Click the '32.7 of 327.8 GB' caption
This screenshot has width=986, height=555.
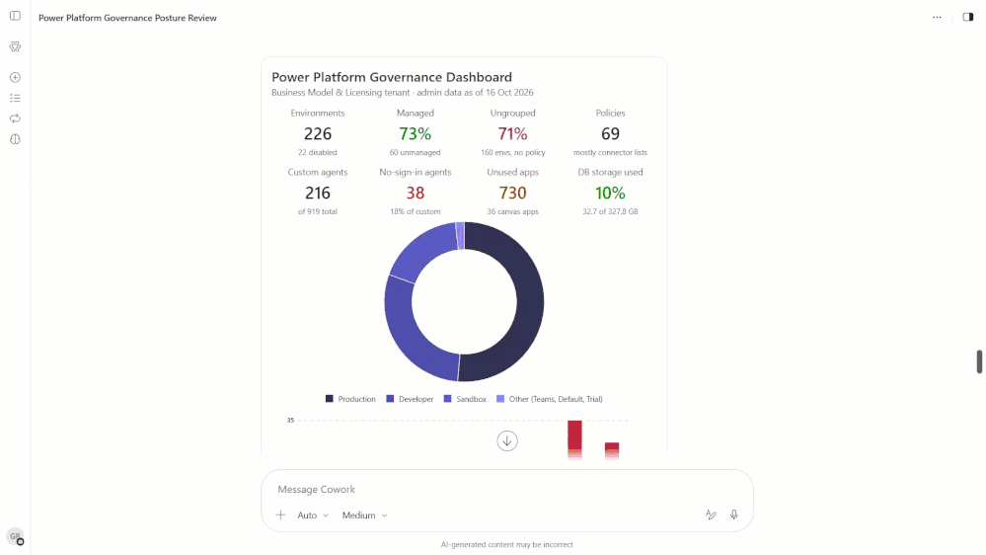[610, 211]
